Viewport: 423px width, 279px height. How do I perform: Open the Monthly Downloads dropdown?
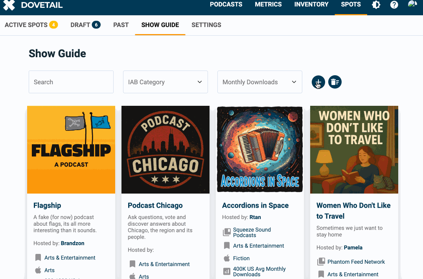(259, 82)
